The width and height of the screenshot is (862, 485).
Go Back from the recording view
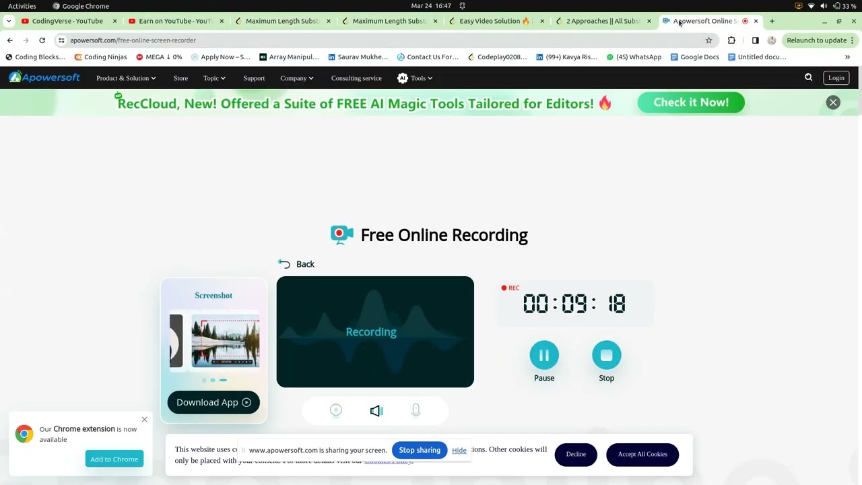click(296, 264)
